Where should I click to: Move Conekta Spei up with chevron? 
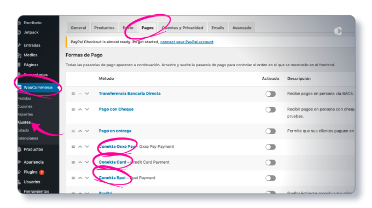click(x=80, y=178)
